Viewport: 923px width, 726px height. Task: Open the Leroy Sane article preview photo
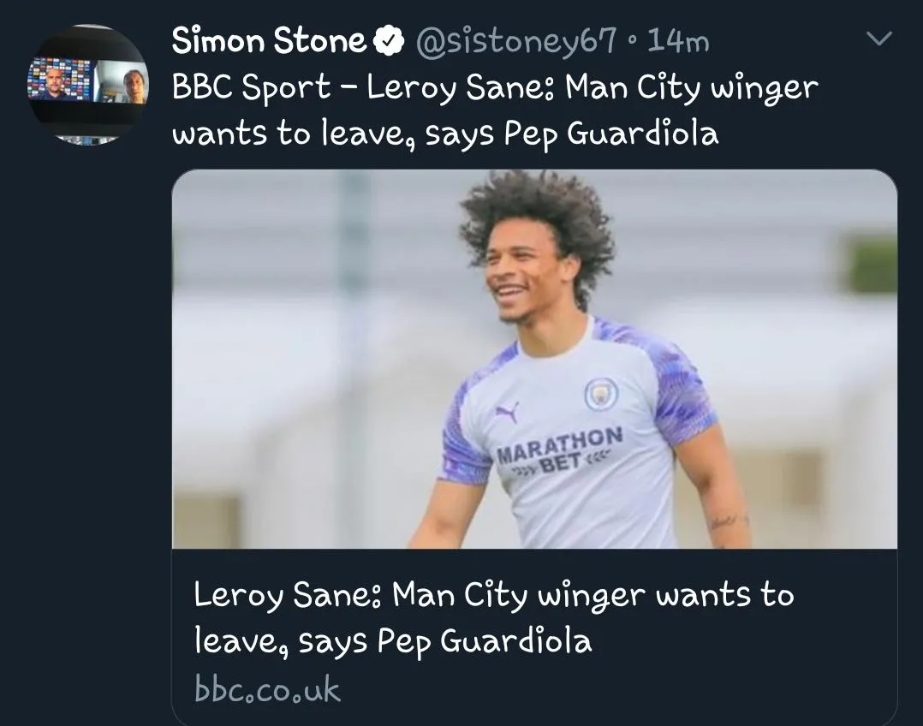click(534, 360)
